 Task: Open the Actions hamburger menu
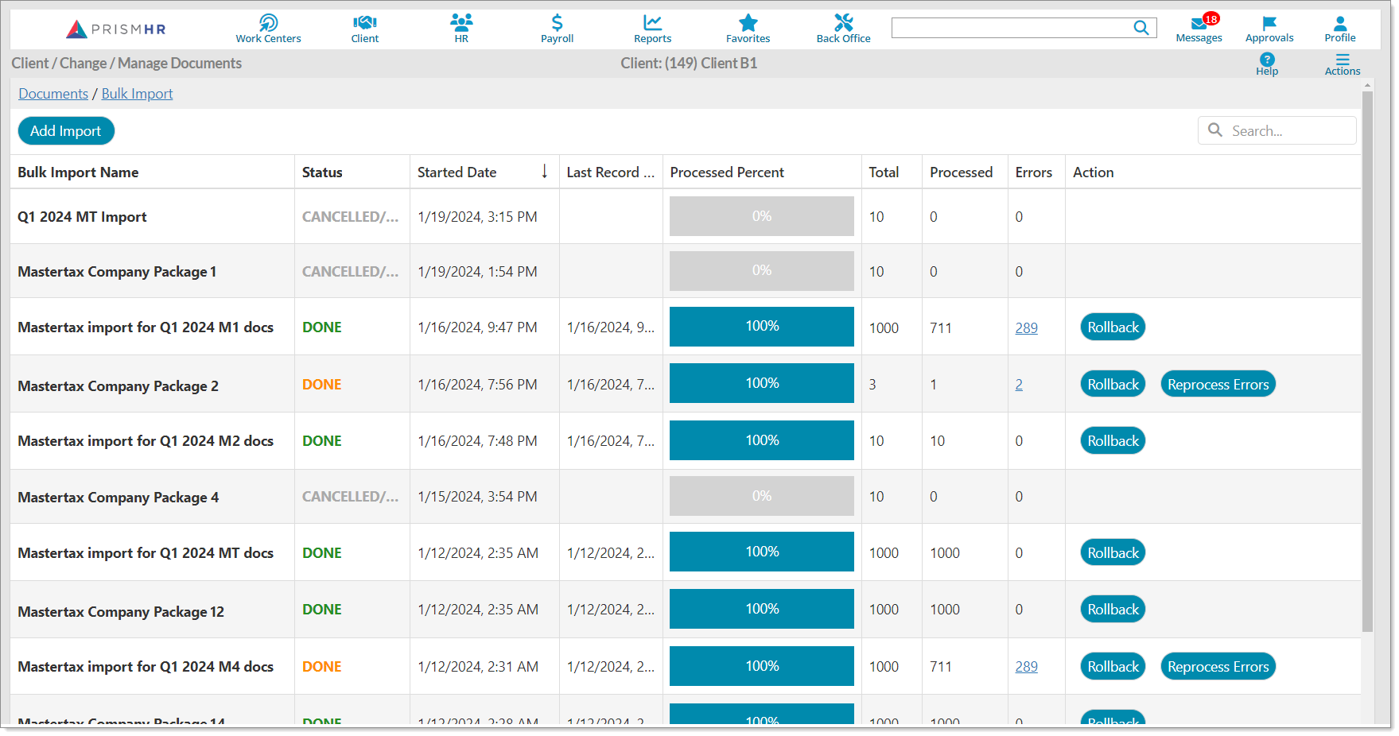(x=1343, y=64)
